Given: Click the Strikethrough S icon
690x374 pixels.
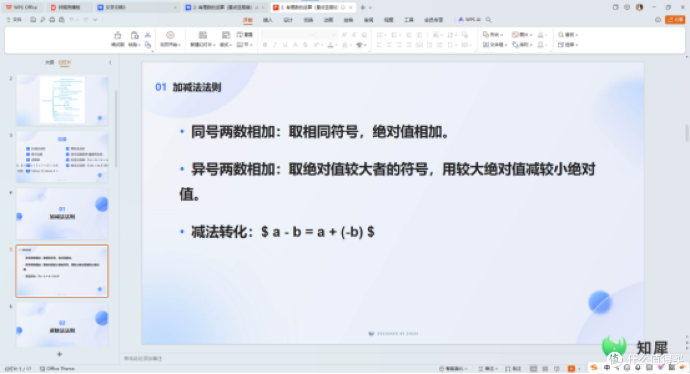Looking at the screenshot, I should tap(305, 45).
